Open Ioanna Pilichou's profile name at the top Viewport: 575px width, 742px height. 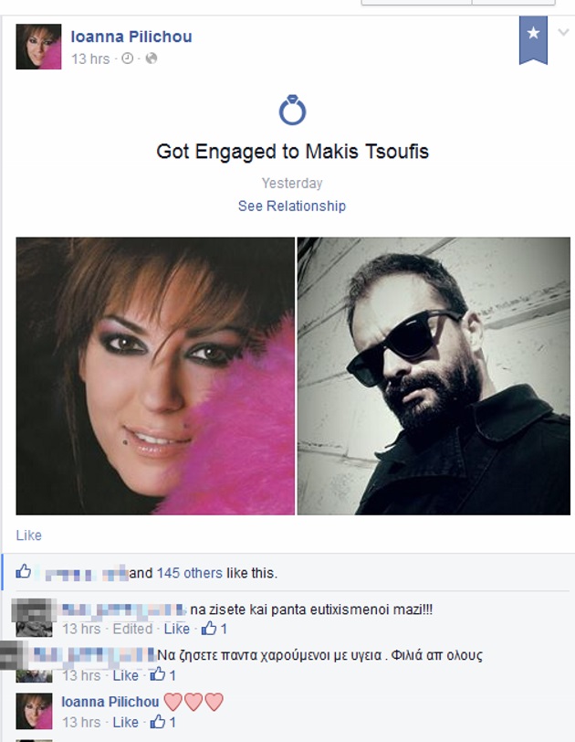[131, 37]
